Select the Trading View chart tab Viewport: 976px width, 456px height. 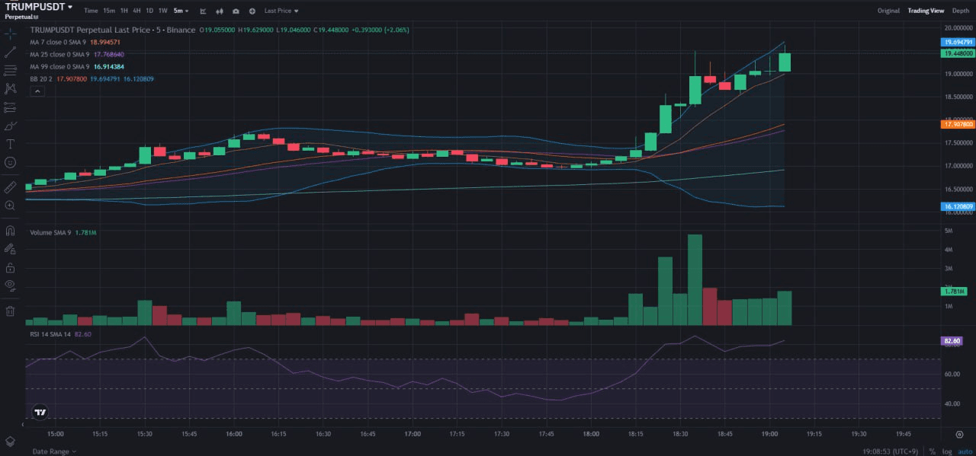(x=926, y=11)
